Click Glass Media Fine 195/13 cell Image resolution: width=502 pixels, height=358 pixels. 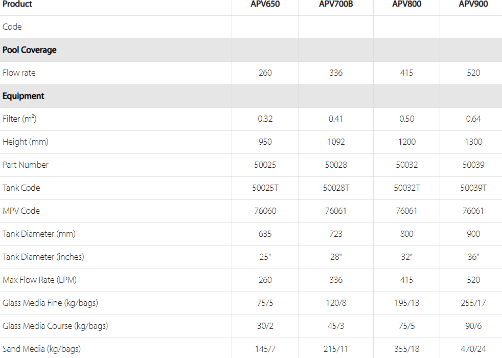tap(406, 303)
